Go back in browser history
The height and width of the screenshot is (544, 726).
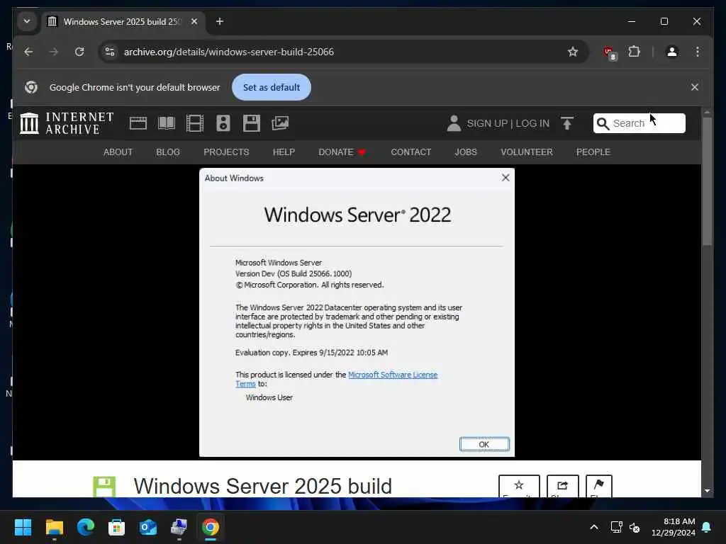(28, 52)
